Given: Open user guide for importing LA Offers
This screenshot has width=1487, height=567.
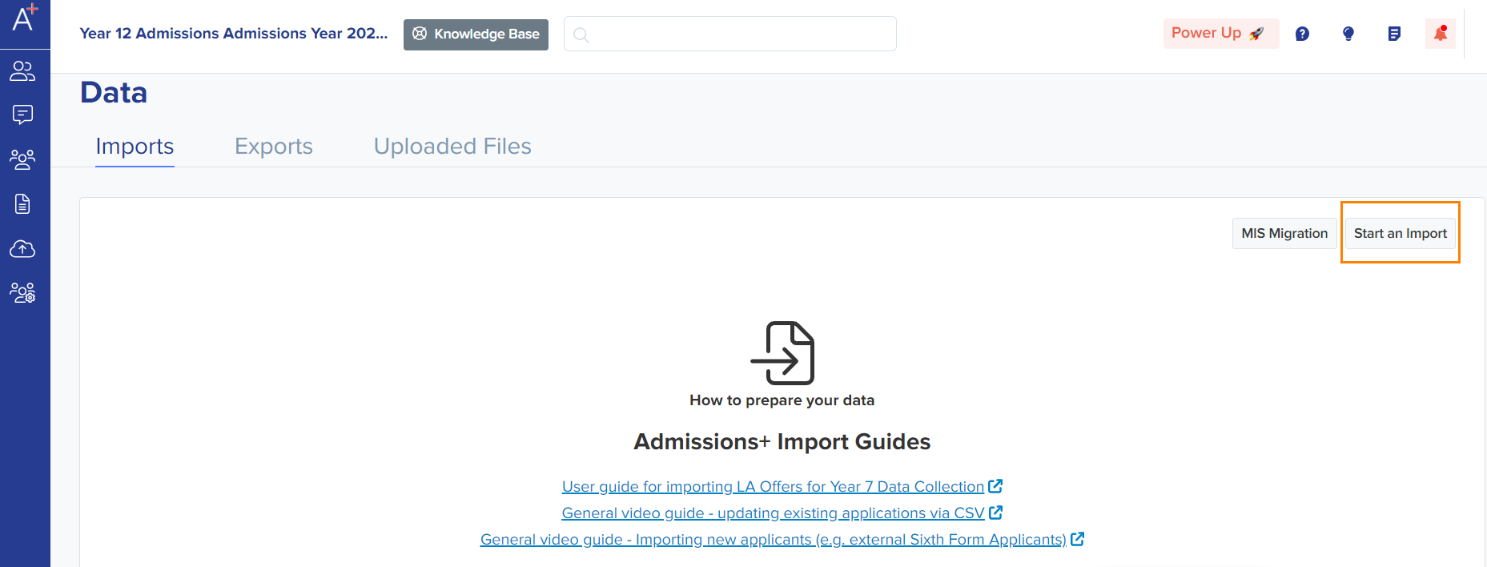Looking at the screenshot, I should click(773, 486).
